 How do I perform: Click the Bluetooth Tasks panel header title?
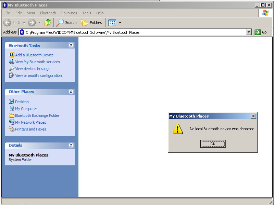coord(24,46)
